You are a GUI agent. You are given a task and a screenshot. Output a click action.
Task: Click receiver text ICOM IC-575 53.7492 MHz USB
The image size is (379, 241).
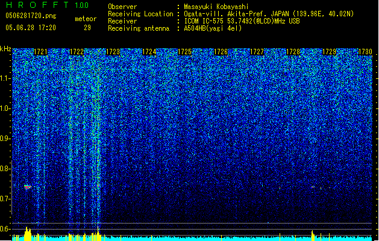click(x=242, y=21)
